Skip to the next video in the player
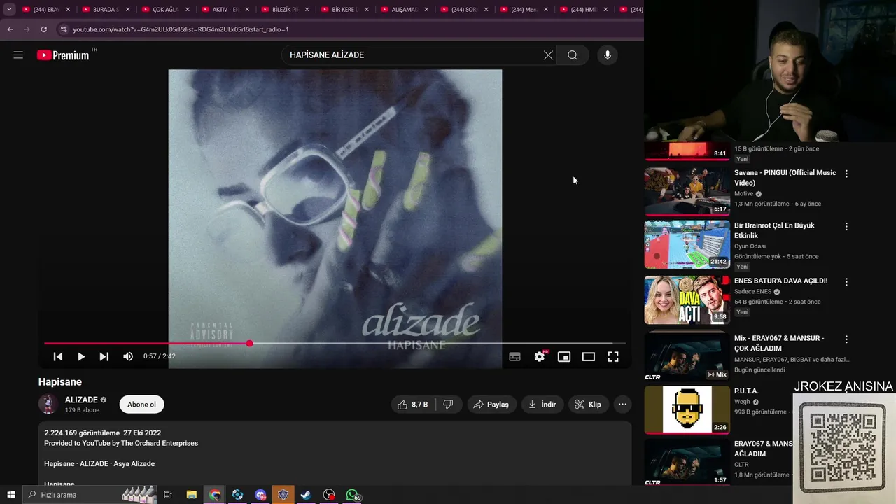This screenshot has width=896, height=504. (x=104, y=356)
